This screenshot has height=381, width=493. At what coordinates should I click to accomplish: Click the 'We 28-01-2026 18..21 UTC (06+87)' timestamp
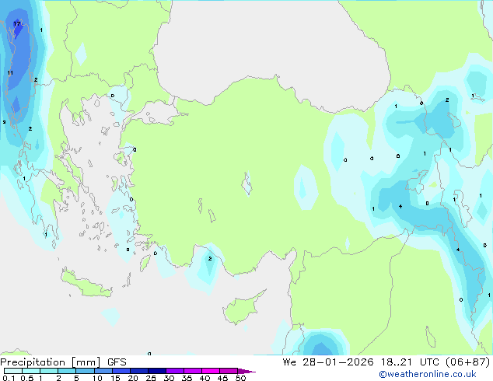[386, 362]
